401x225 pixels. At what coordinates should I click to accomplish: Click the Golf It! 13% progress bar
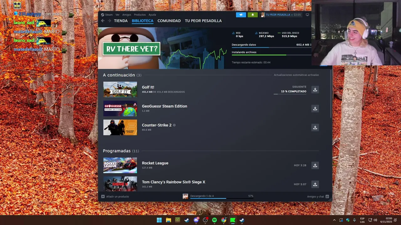(290, 94)
